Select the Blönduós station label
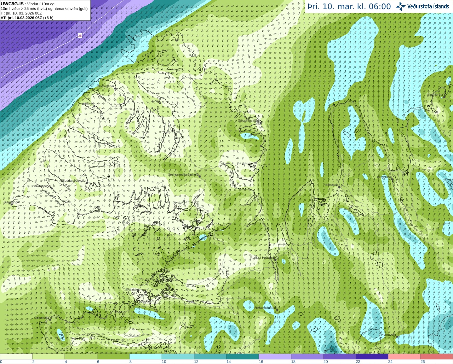The width and height of the screenshot is (453, 364). pyautogui.click(x=332, y=185)
